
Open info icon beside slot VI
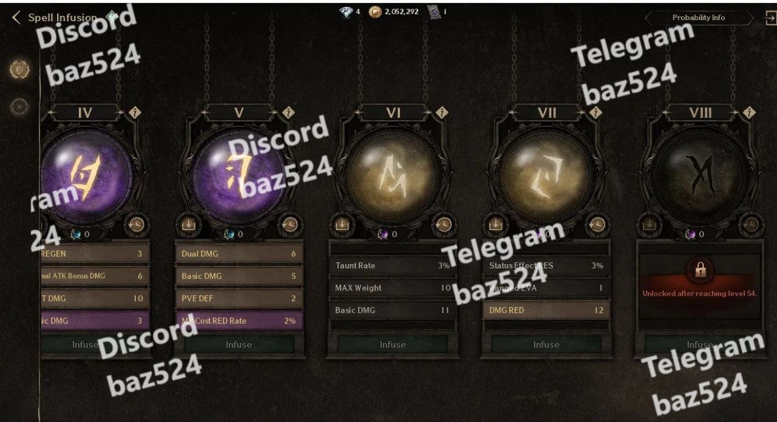tap(443, 112)
